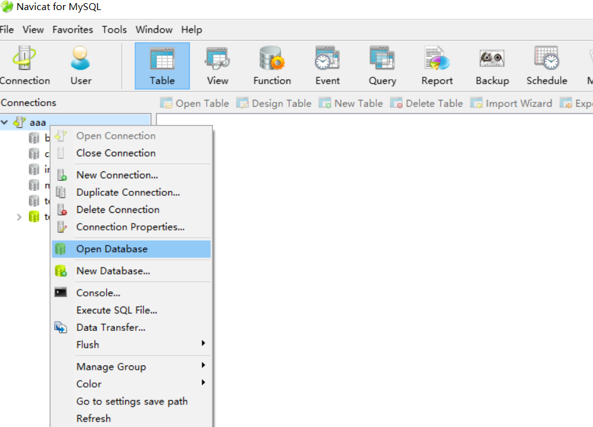This screenshot has width=593, height=427.
Task: Choose Go to settings save path
Action: point(131,401)
